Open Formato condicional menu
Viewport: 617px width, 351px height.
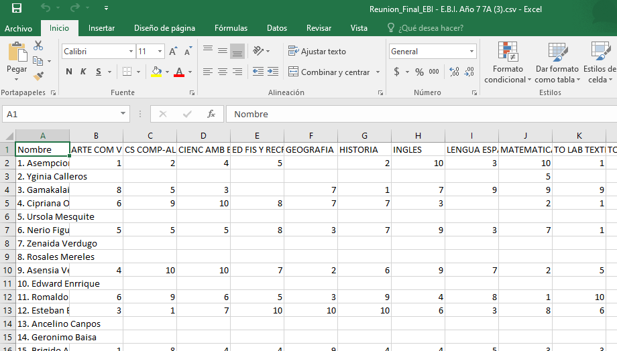click(x=508, y=62)
